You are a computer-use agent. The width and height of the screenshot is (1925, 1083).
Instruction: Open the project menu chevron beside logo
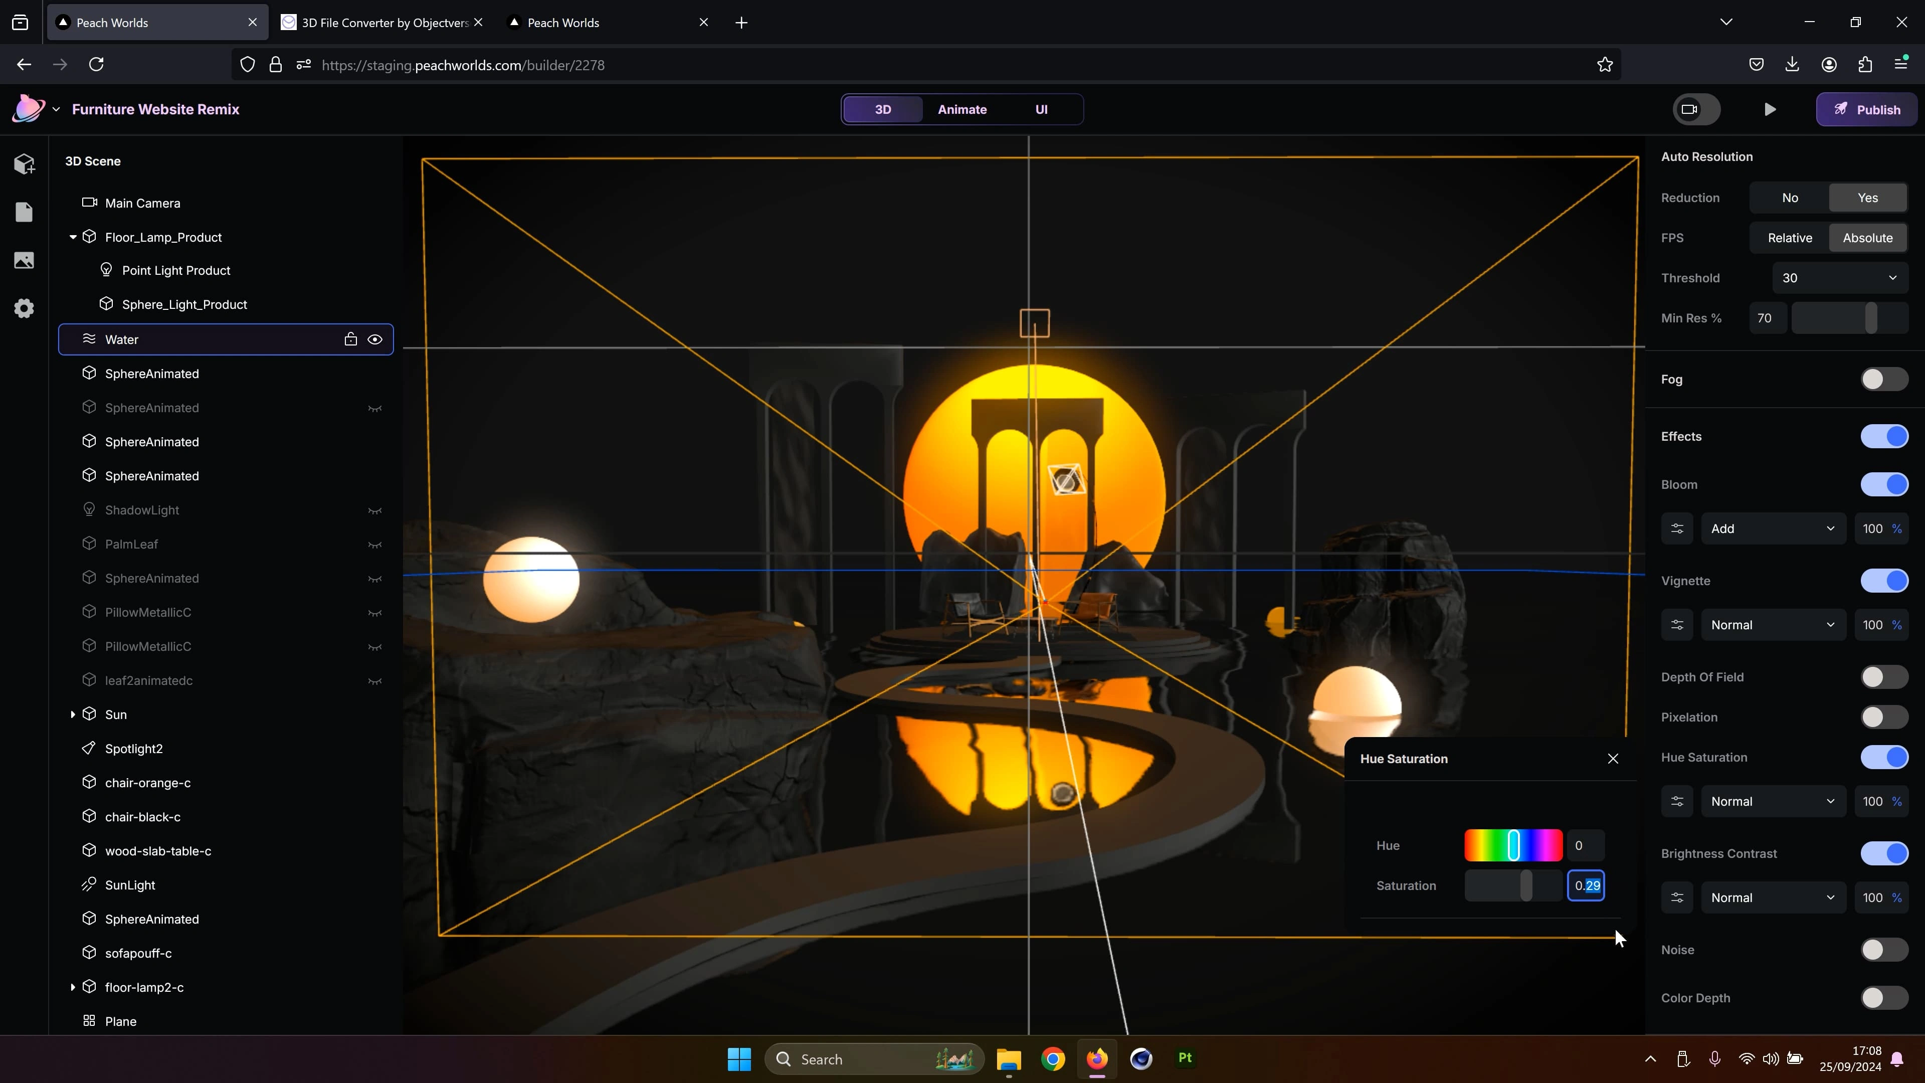56,109
